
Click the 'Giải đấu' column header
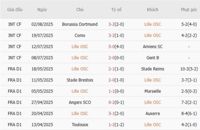point(15,10)
